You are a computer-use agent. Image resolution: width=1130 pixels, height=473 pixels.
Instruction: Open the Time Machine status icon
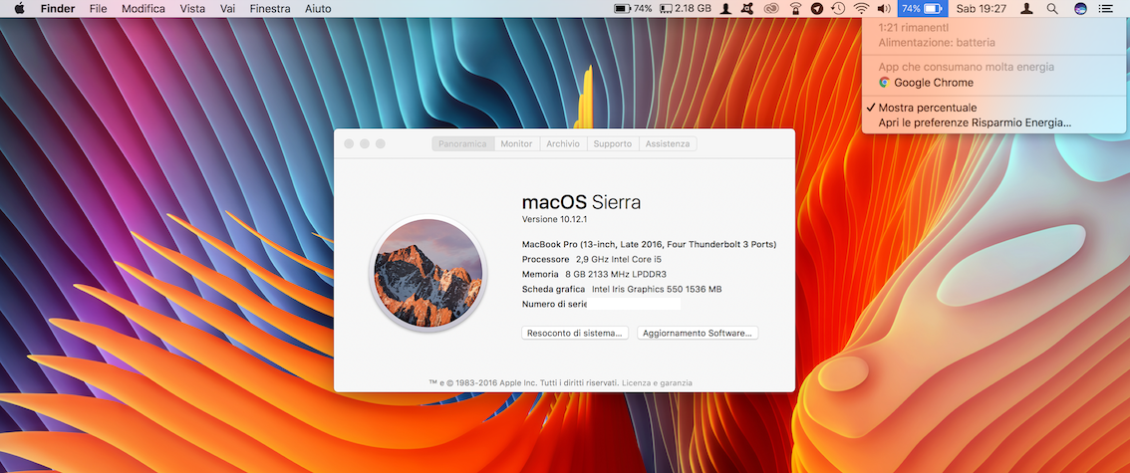(x=838, y=9)
